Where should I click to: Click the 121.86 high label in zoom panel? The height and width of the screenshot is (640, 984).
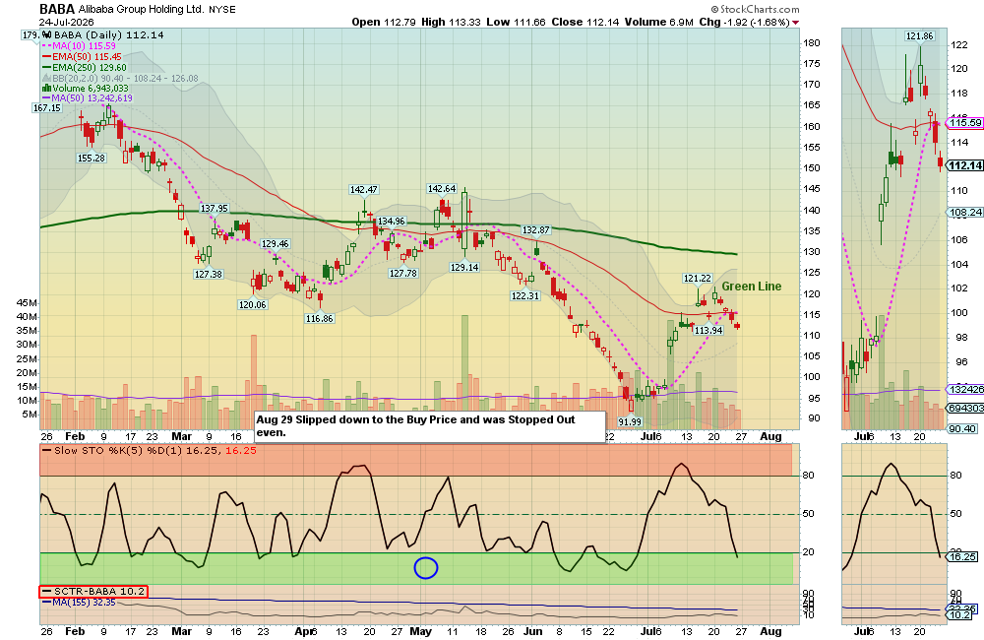tap(919, 36)
